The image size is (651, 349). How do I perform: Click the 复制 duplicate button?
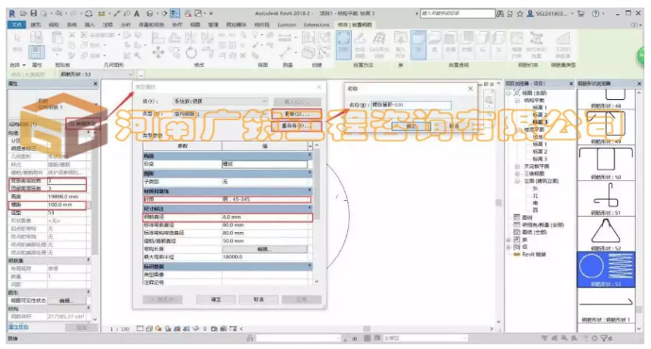296,114
